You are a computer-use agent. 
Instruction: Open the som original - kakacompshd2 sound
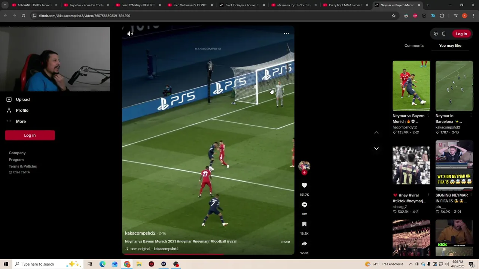152,249
